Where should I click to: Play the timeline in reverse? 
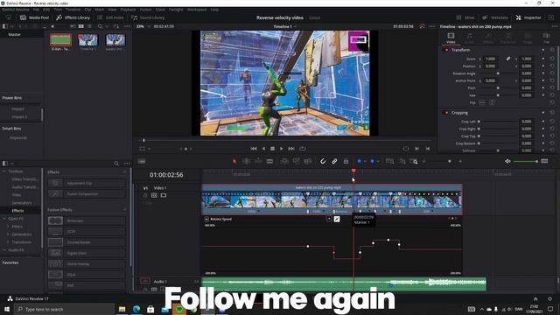tap(263, 149)
